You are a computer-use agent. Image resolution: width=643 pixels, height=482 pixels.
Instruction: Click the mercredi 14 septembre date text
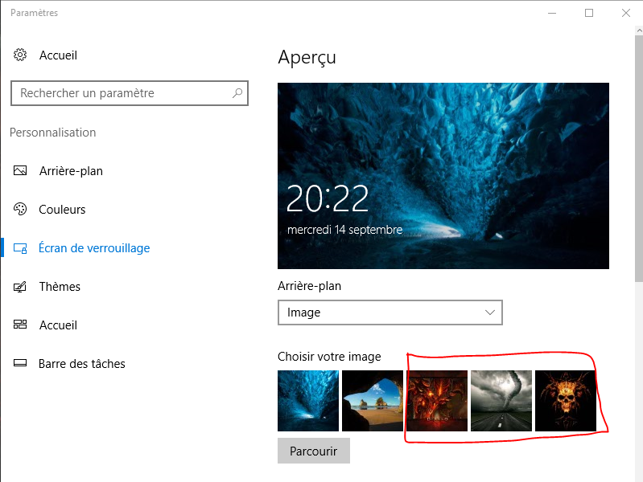click(x=345, y=230)
